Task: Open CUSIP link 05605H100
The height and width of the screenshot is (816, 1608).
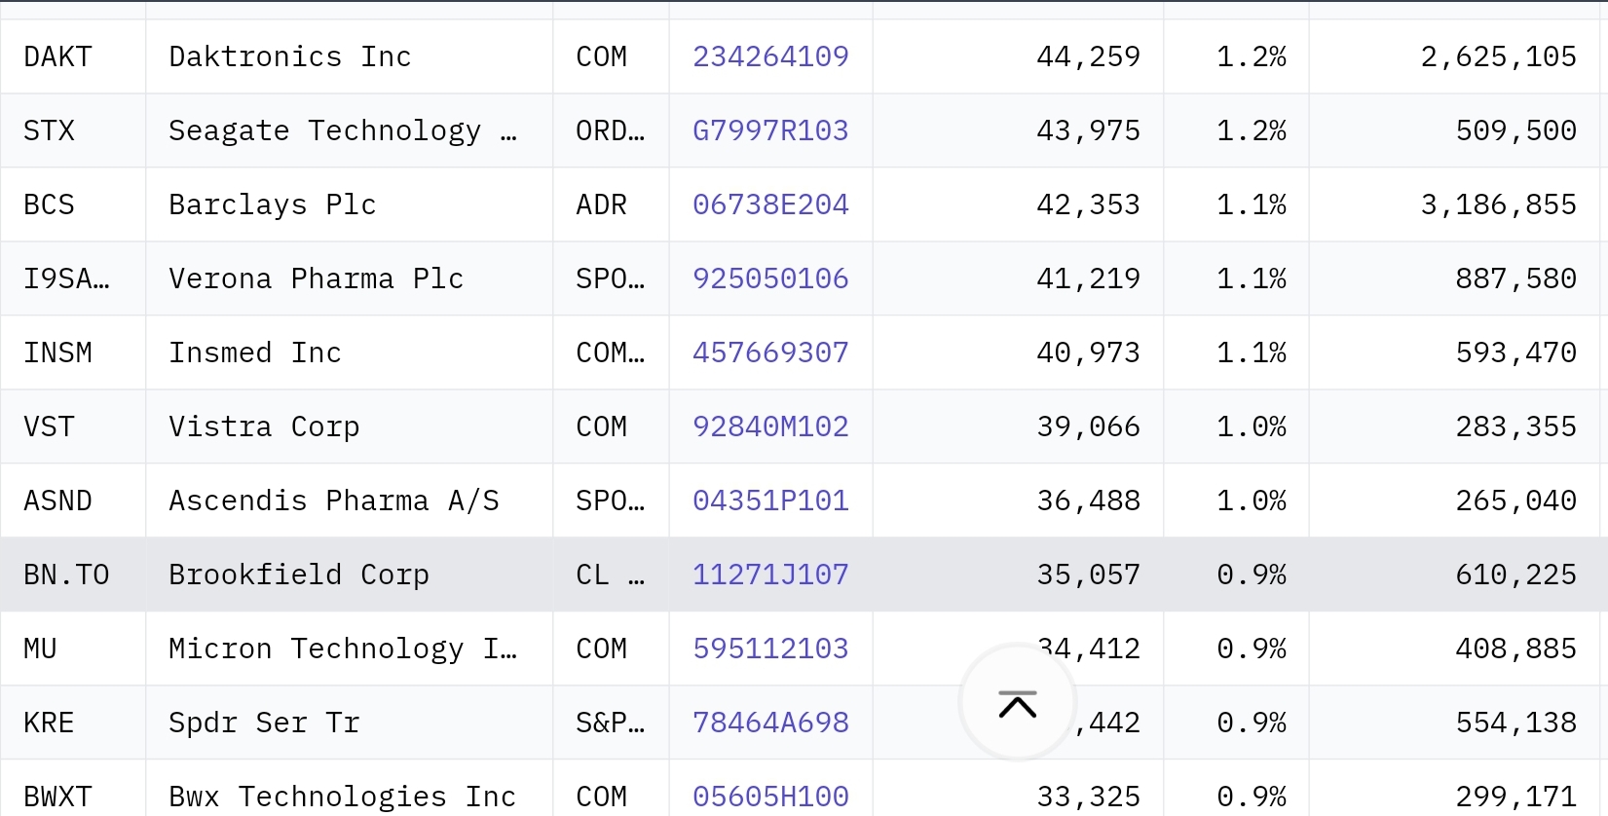Action: (x=770, y=797)
